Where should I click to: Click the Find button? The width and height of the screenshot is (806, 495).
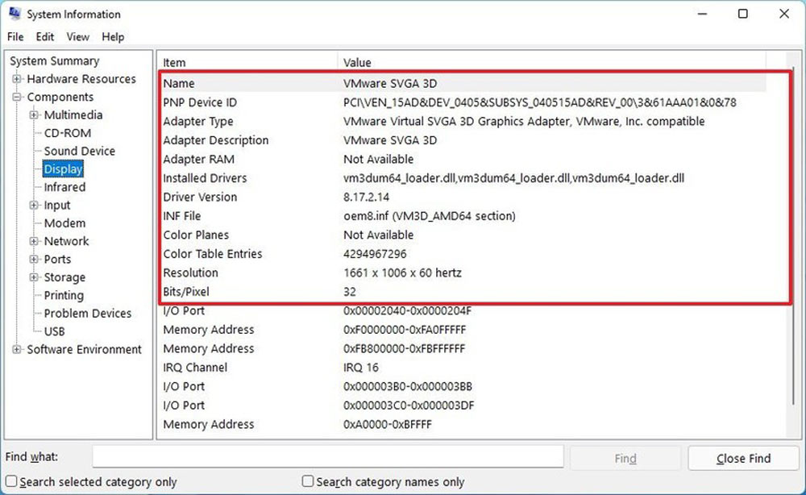[625, 458]
